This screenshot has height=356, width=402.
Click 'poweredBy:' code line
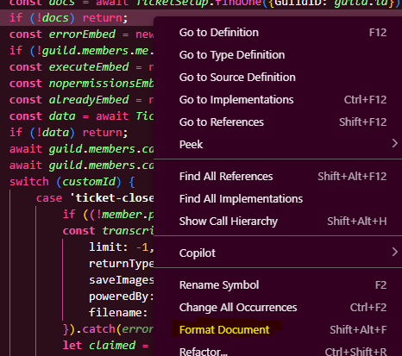(122, 297)
